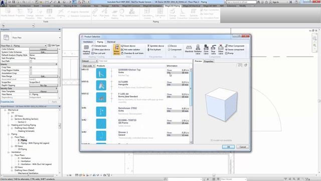Image resolution: width=321 pixels, height=181 pixels.
Task: Select Other valve component
Action: 221,50
